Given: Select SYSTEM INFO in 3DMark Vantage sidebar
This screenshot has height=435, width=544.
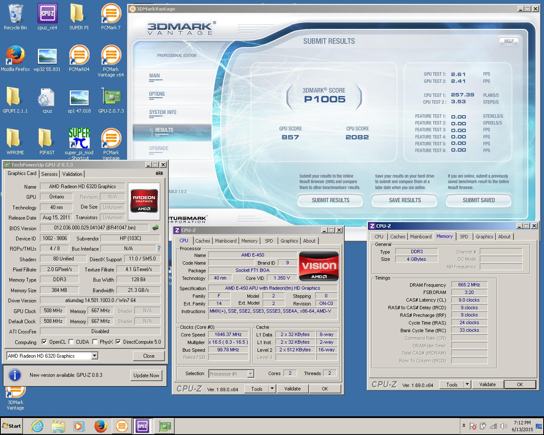Looking at the screenshot, I should point(163,112).
